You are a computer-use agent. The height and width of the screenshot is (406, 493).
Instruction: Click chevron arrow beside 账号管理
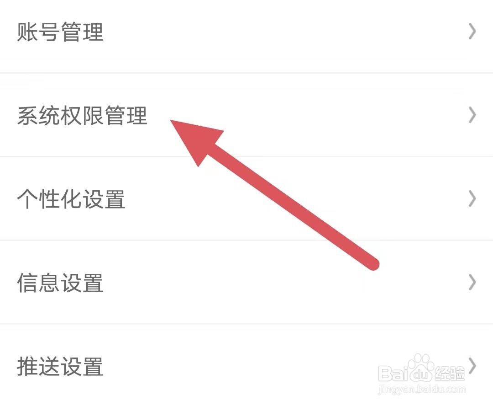472,31
